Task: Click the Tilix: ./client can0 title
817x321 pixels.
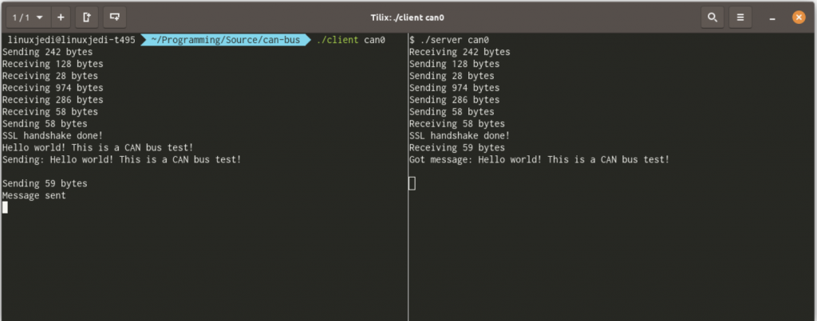Action: coord(408,18)
